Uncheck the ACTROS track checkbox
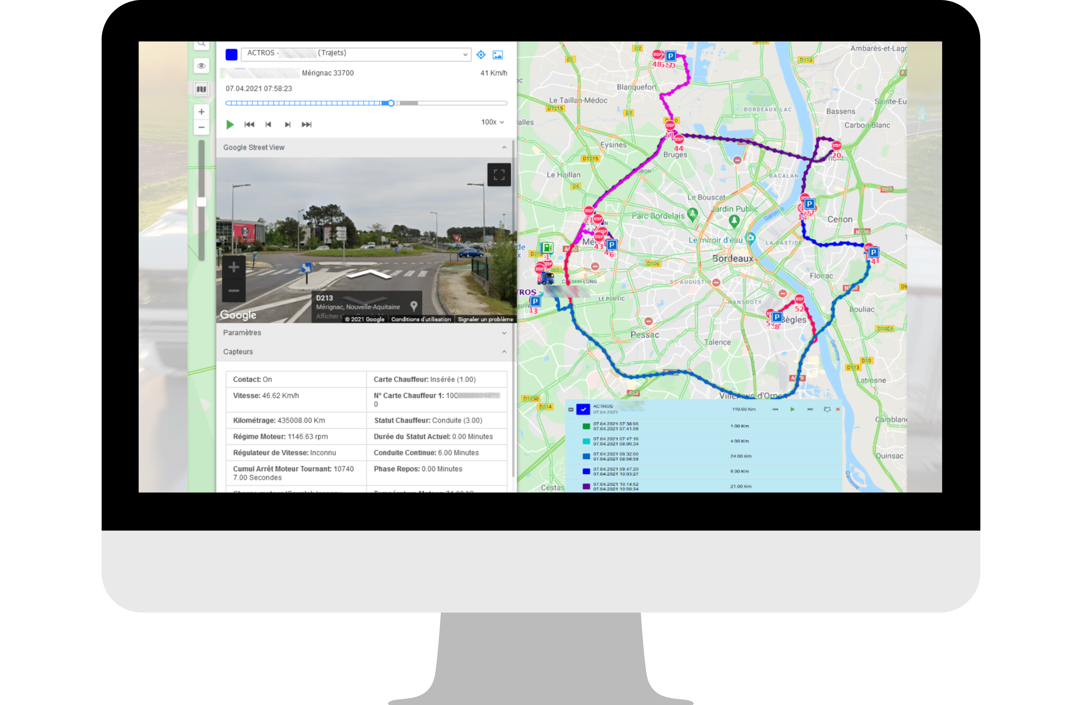 [x=583, y=409]
